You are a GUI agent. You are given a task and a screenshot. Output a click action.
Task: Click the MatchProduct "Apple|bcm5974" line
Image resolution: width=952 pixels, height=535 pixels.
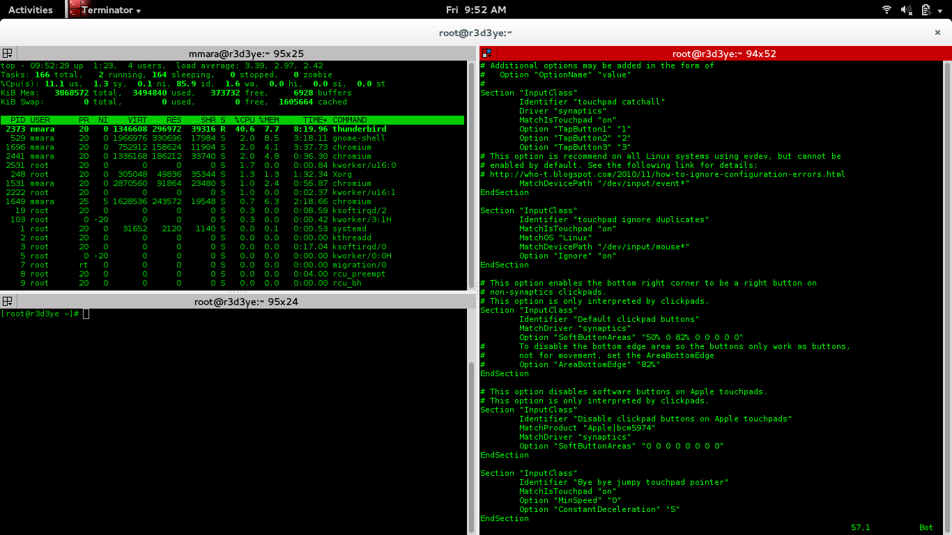(x=588, y=428)
